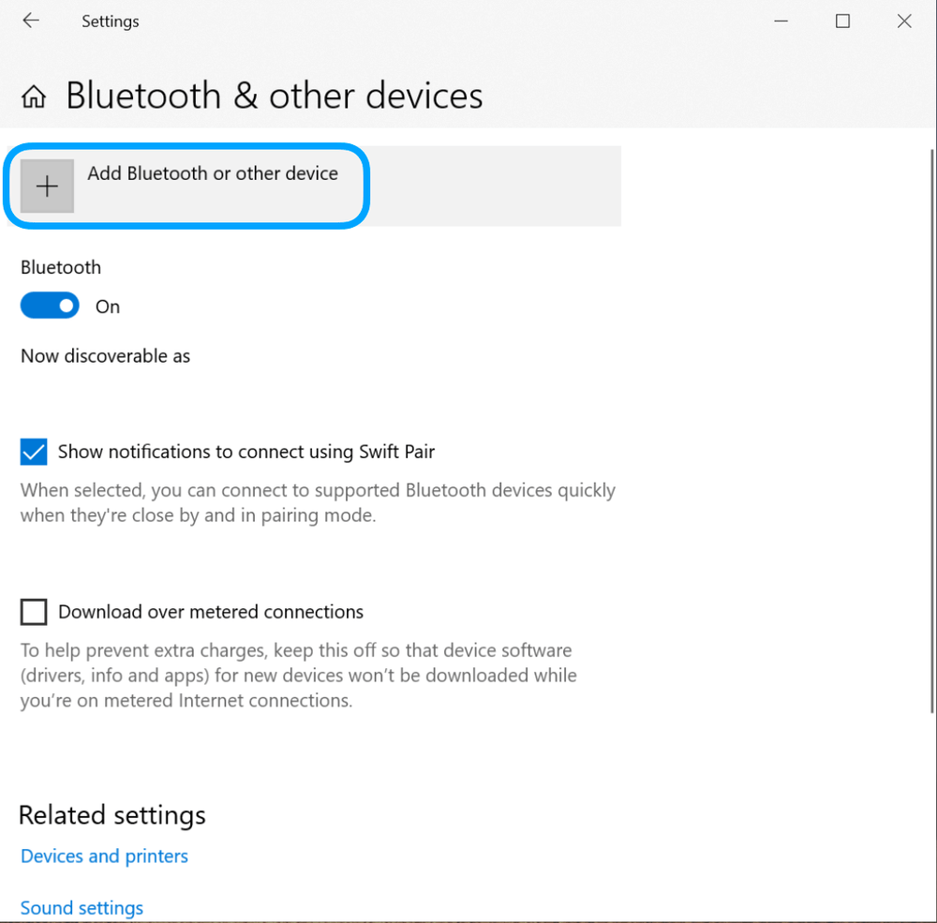Click the "Show notifications to connect using Swift Pair" label
Screen dimensions: 937x923
[246, 452]
